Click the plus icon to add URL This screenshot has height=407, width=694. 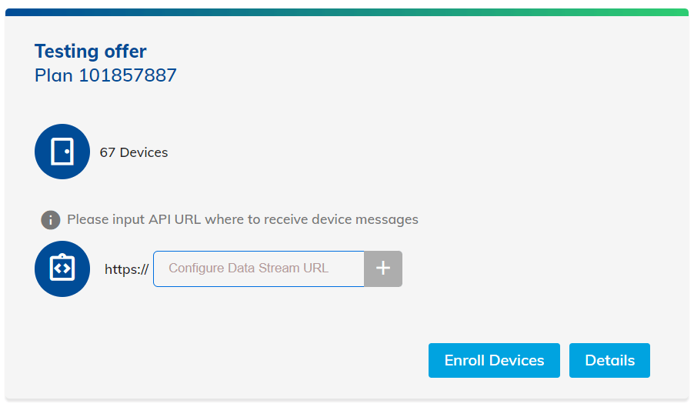coord(383,269)
